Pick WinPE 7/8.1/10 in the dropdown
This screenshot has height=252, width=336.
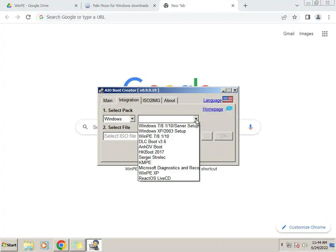coord(154,136)
